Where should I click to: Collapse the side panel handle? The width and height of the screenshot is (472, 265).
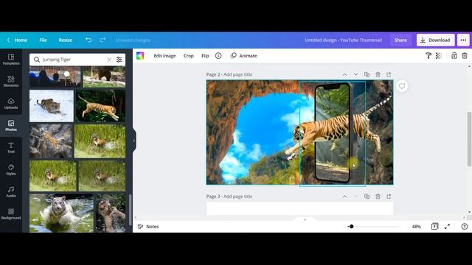[134, 141]
